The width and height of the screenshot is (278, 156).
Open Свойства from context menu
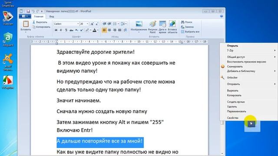249,118
